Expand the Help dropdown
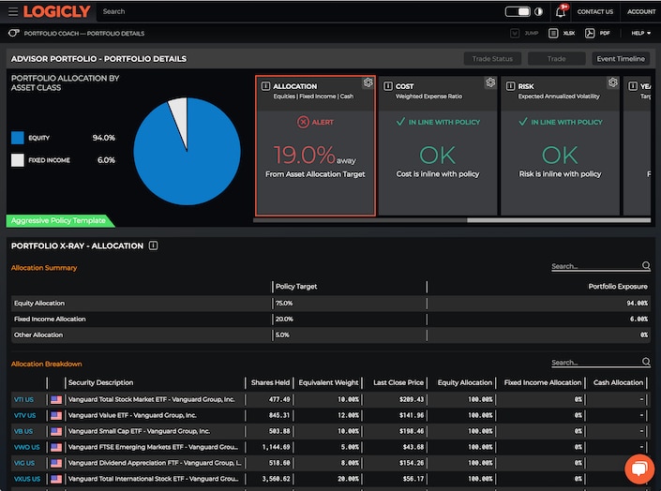The width and height of the screenshot is (661, 491). tap(640, 33)
